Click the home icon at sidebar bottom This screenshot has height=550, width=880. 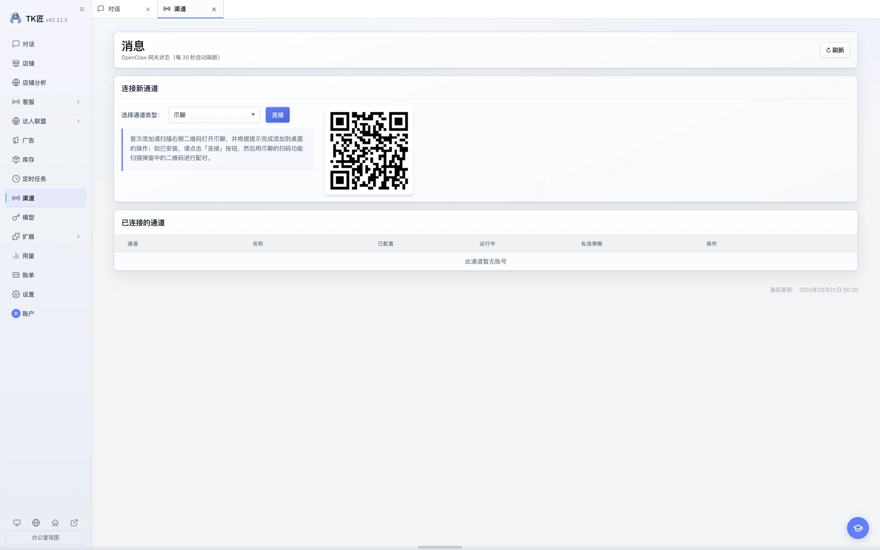point(55,523)
